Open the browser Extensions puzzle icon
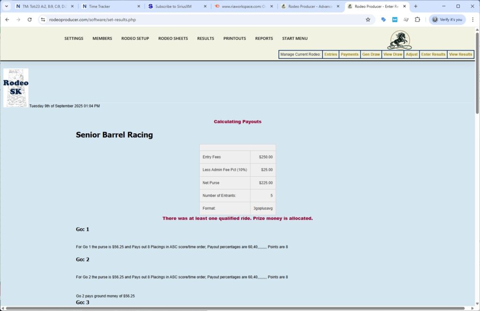This screenshot has width=480, height=311. click(x=418, y=20)
